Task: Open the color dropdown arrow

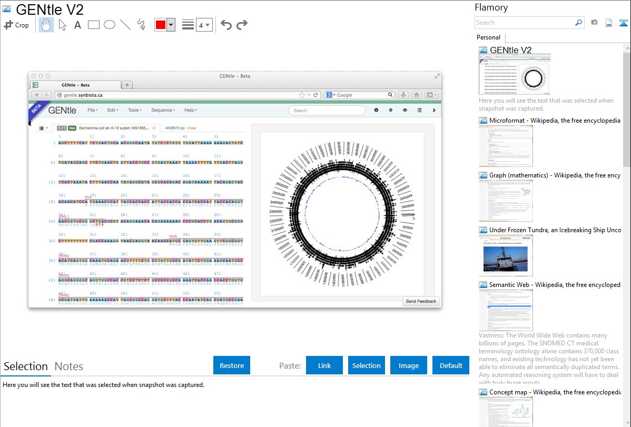Action: [x=171, y=25]
